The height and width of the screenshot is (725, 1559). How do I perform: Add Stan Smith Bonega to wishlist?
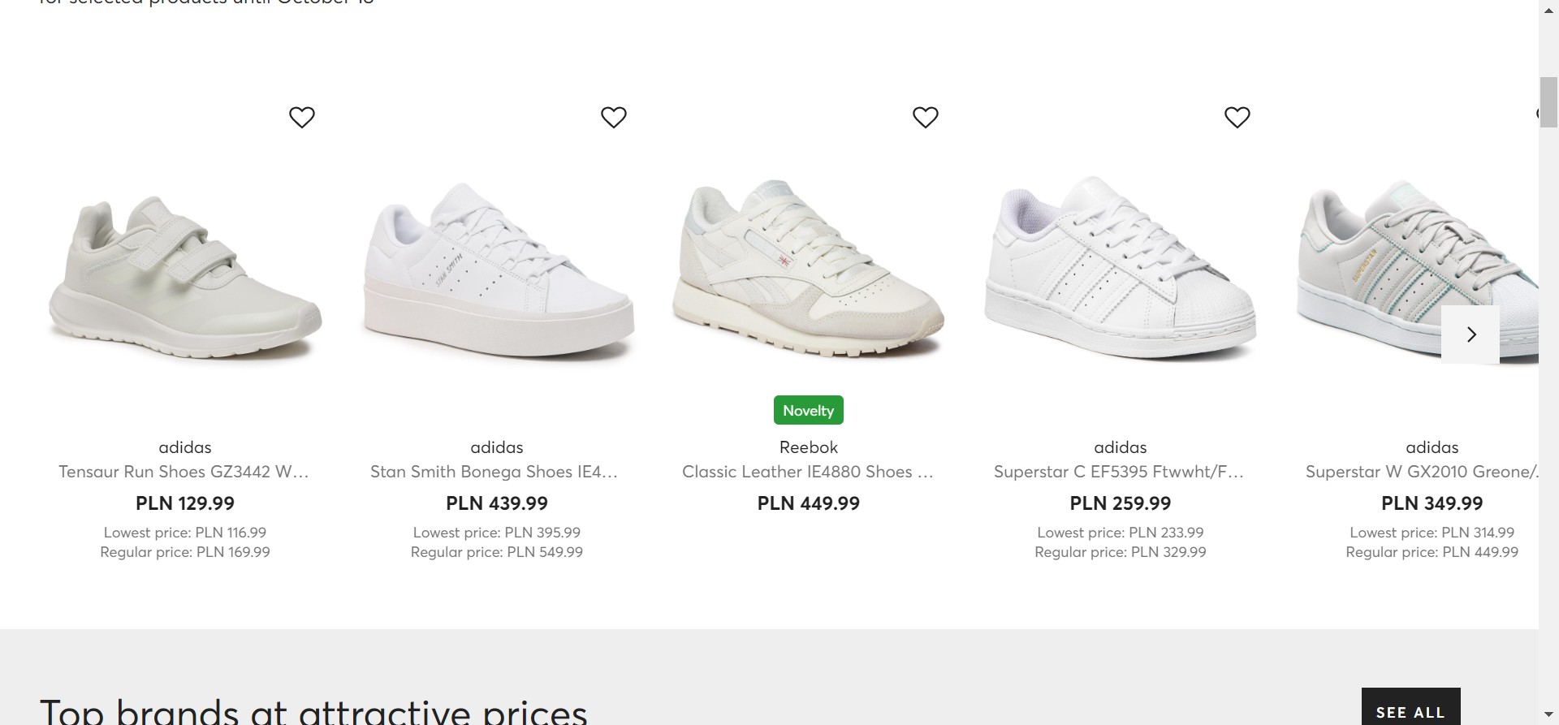click(614, 118)
